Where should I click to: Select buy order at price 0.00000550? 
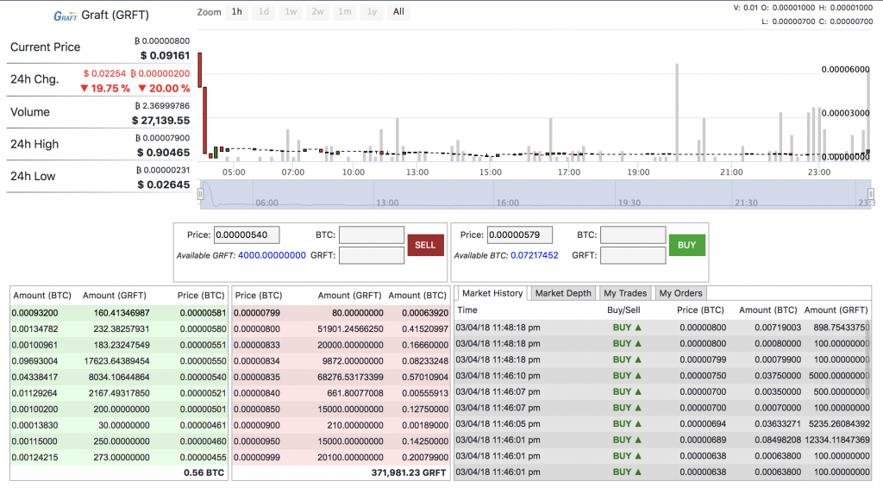coord(119,361)
